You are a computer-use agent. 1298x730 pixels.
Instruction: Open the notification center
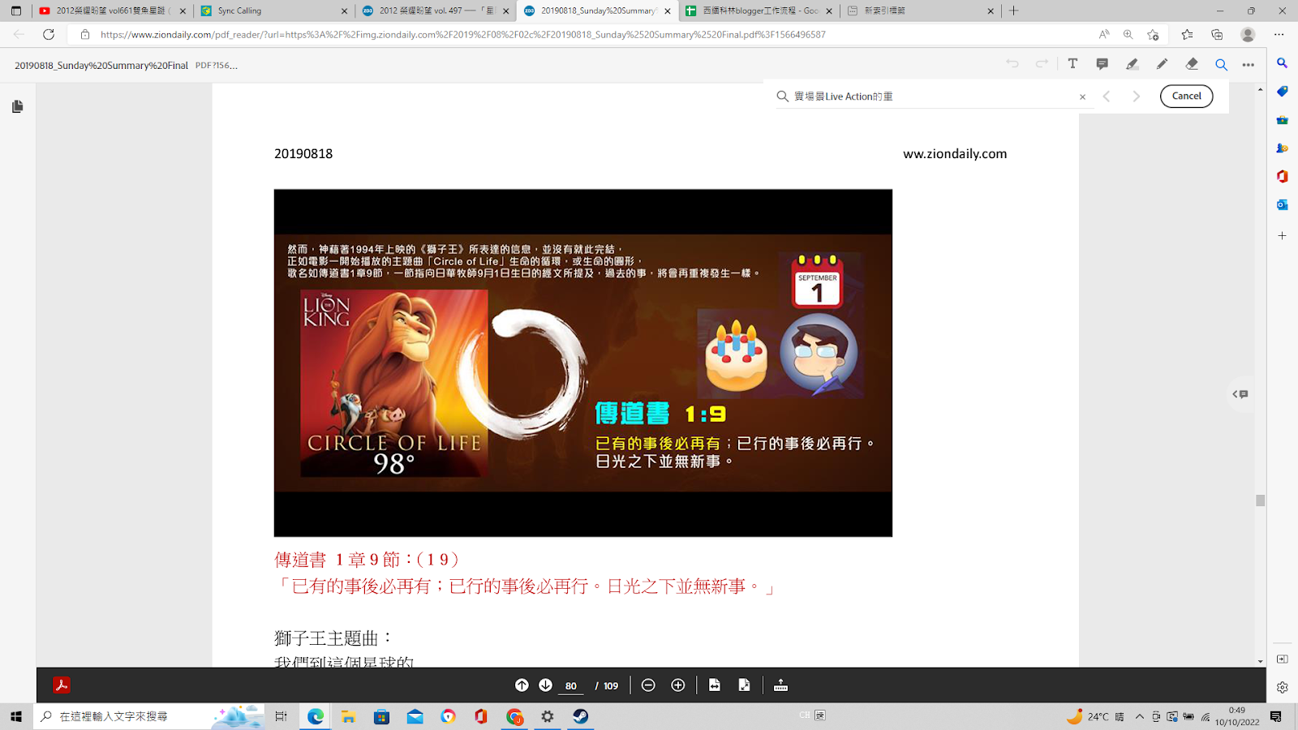(1276, 716)
